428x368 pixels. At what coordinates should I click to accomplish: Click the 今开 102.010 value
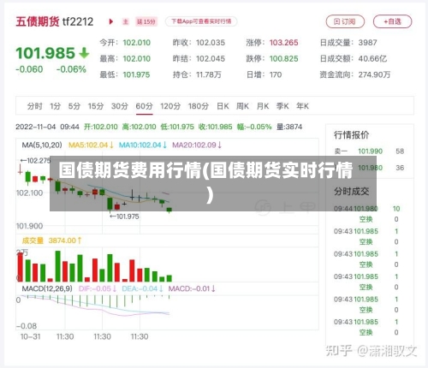point(137,43)
